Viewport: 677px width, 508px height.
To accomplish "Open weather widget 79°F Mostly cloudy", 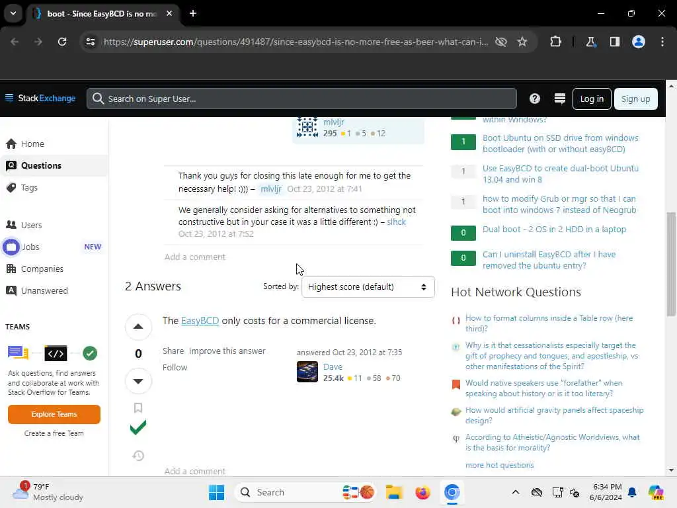I will click(x=48, y=492).
